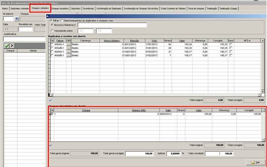The width and height of the screenshot is (267, 167).
Task: Click the binoculars search icon beside Nr Interno
Action: click(x=17, y=19)
